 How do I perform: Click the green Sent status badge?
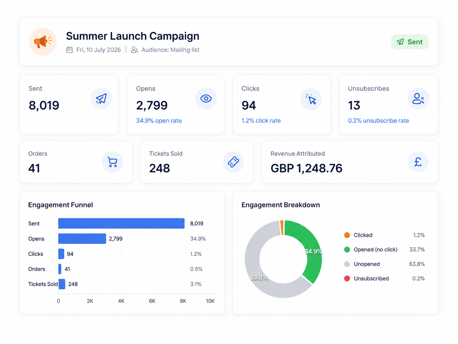[410, 42]
